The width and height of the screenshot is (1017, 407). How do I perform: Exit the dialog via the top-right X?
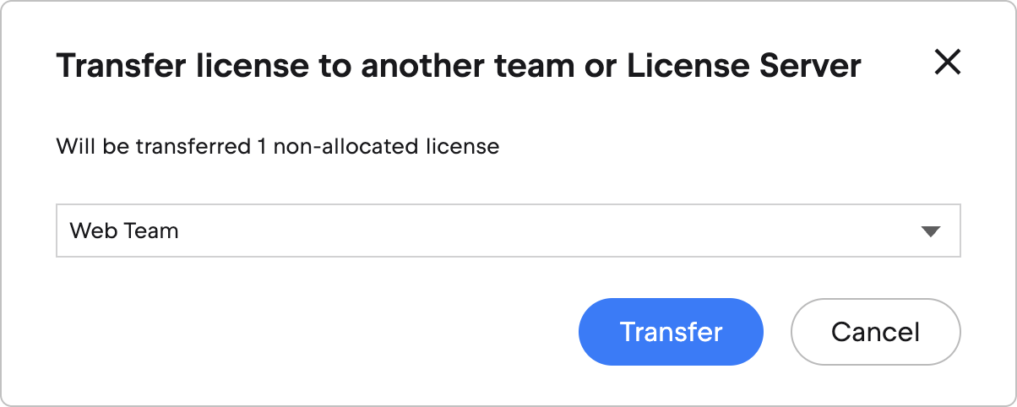point(947,62)
